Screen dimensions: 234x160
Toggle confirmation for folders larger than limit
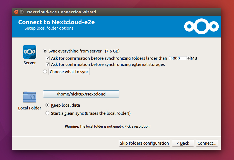coord(48,58)
